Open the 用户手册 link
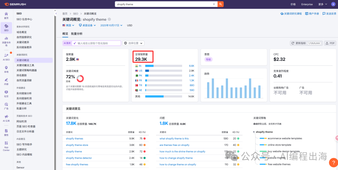The width and height of the screenshot is (338, 170). (312, 13)
